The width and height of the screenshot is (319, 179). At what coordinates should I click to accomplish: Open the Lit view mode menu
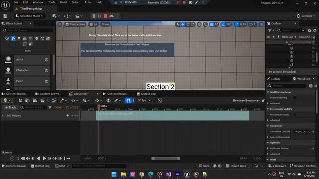tap(93, 24)
